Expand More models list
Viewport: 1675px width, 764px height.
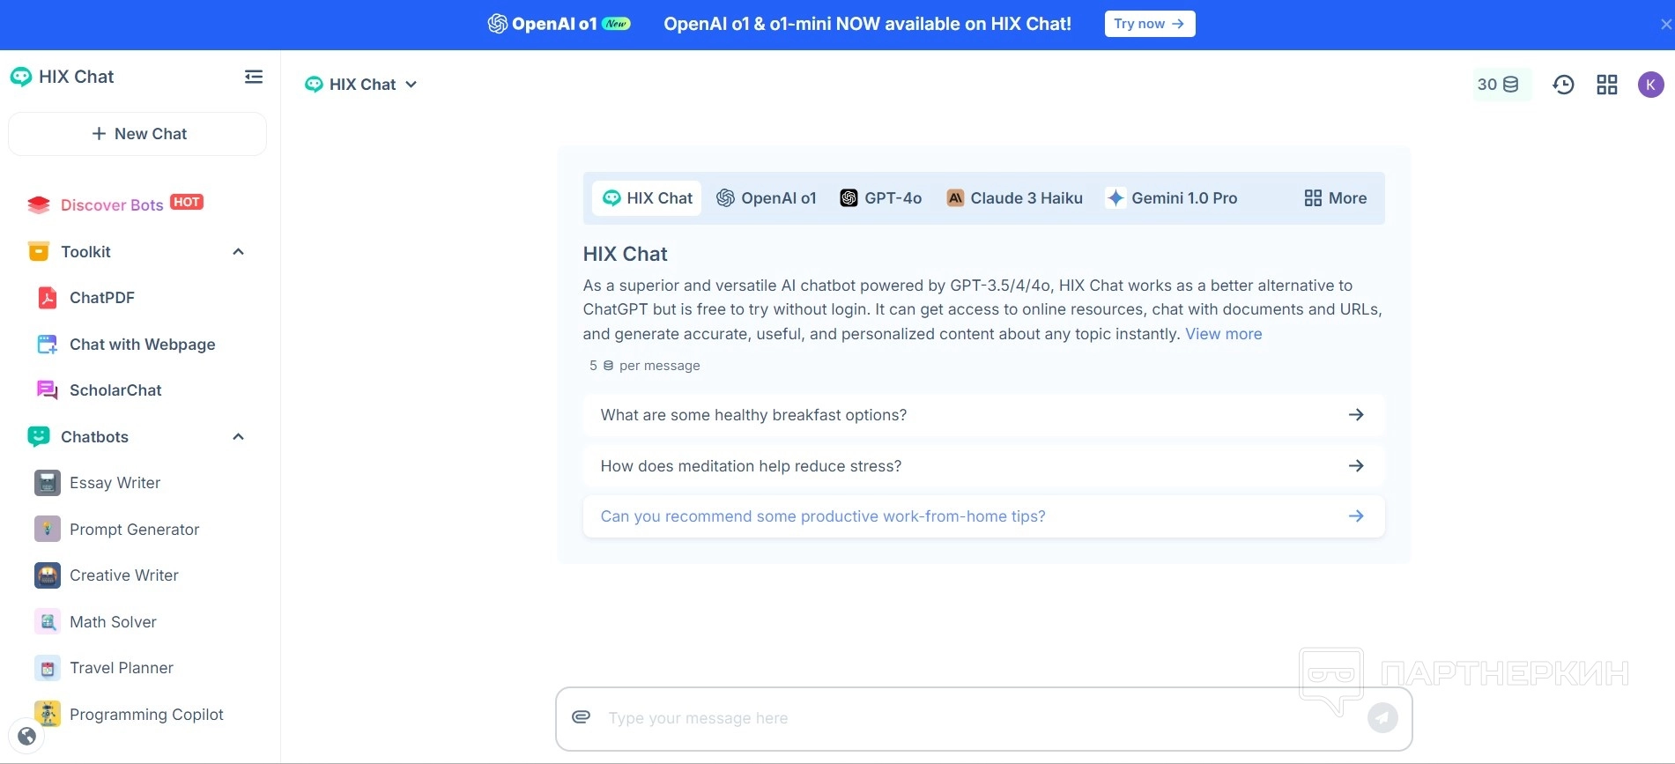(x=1335, y=198)
